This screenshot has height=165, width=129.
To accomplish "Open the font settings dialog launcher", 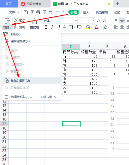I will point(109,31).
